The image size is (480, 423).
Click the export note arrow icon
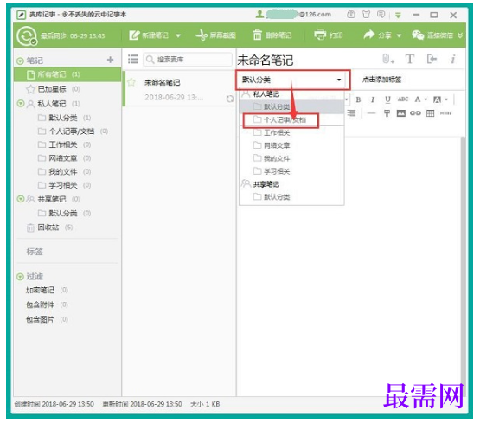click(x=432, y=59)
